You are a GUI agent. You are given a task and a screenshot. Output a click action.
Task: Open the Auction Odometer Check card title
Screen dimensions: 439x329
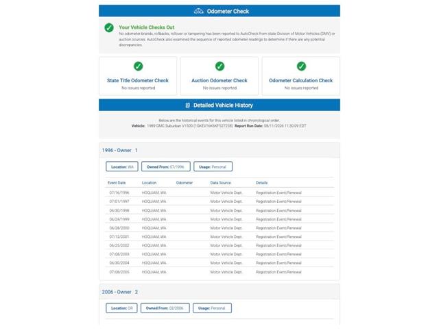pyautogui.click(x=219, y=81)
